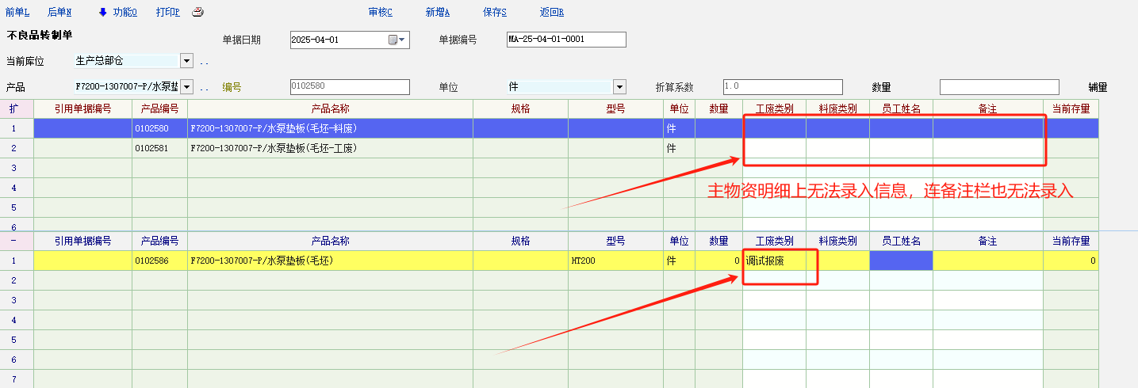Expand the 单位 unit dropdown
1138x388 pixels.
(619, 87)
